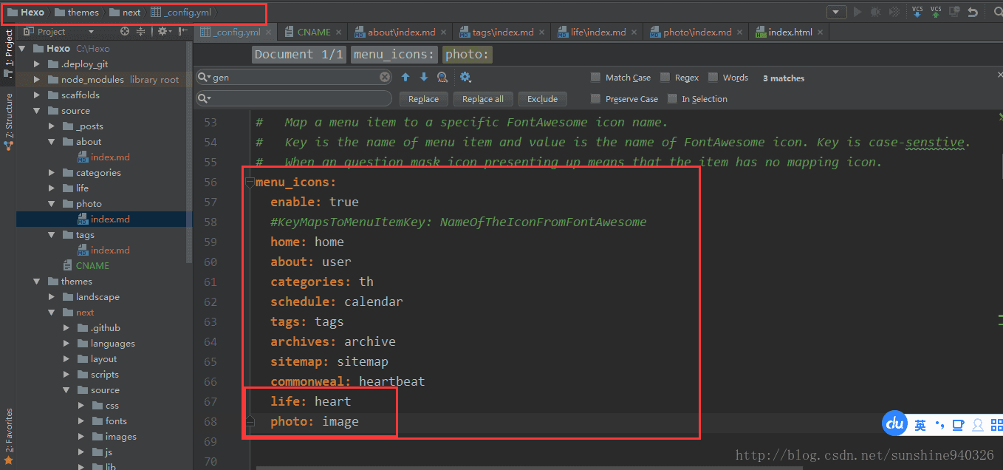Viewport: 1003px width, 470px height.
Task: Switch to the life\index.md tab
Action: [x=598, y=32]
